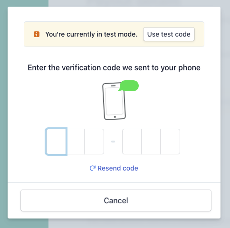Image resolution: width=230 pixels, height=228 pixels.
Task: Click the circular arrow resend icon
Action: 93,168
